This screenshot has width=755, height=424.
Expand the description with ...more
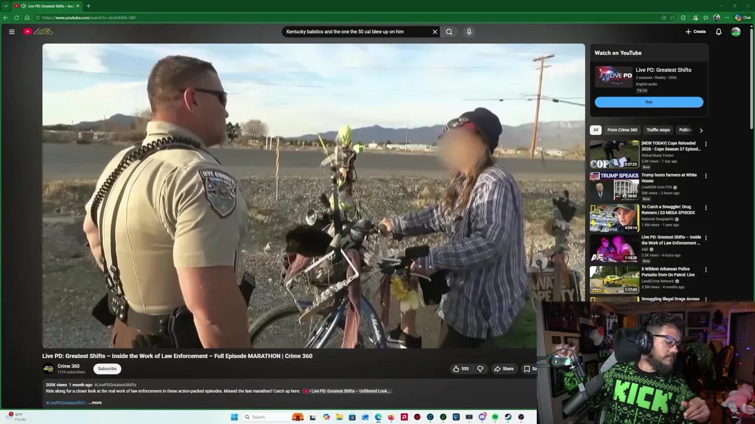pyautogui.click(x=96, y=403)
